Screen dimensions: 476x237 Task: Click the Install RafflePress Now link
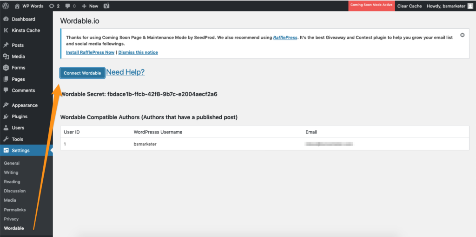point(90,52)
